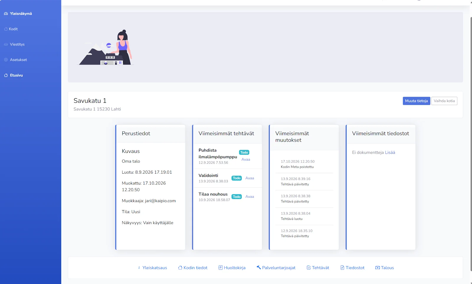Click the Tehtävät checkbox icon in bottom nav
Image resolution: width=472 pixels, height=284 pixels.
pos(309,268)
